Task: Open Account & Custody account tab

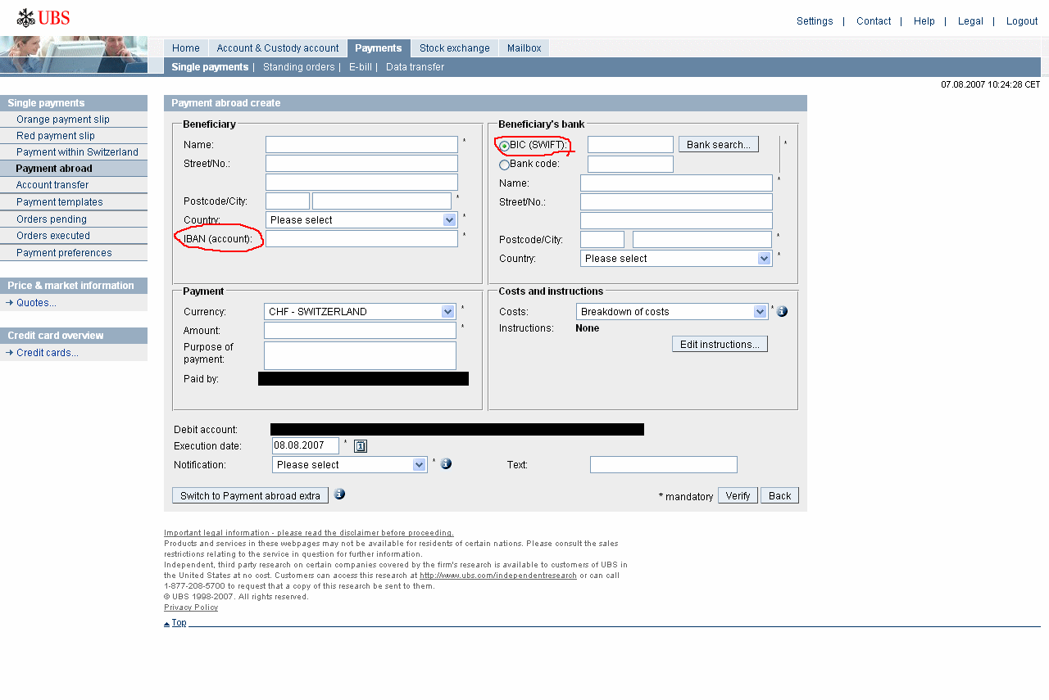Action: click(278, 48)
